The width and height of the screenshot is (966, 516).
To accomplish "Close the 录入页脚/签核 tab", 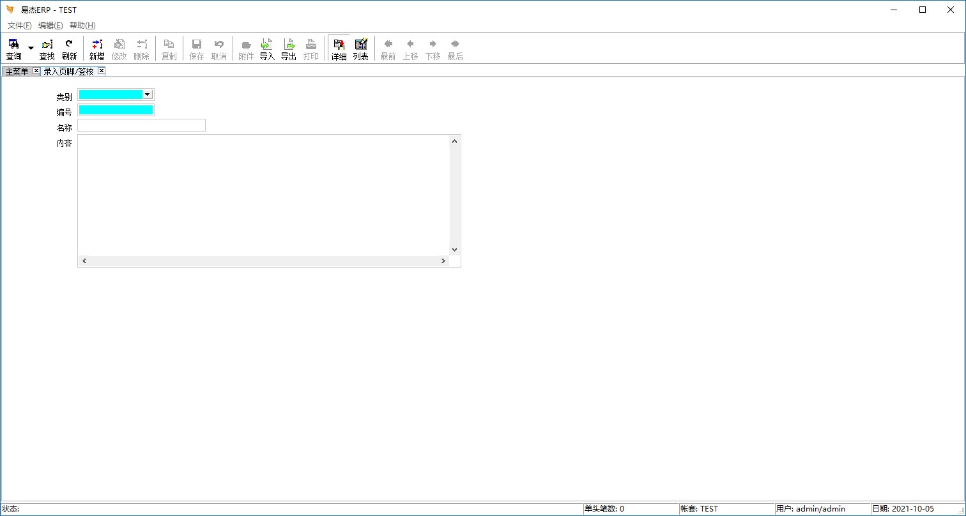I will tap(101, 71).
